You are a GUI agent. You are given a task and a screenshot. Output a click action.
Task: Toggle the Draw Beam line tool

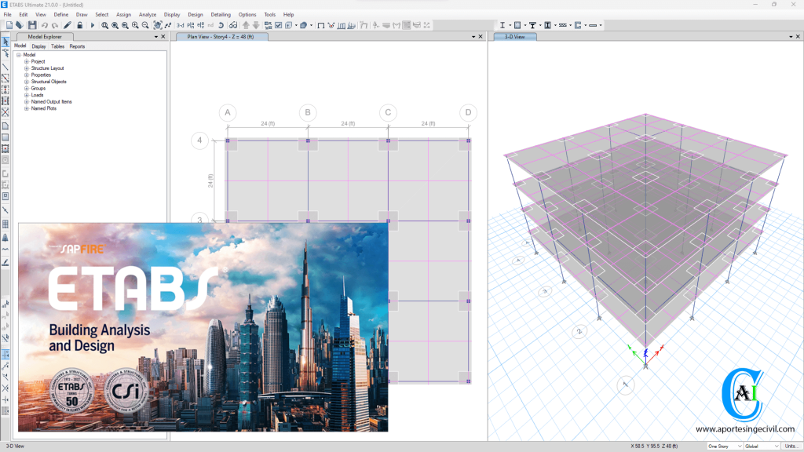point(5,66)
